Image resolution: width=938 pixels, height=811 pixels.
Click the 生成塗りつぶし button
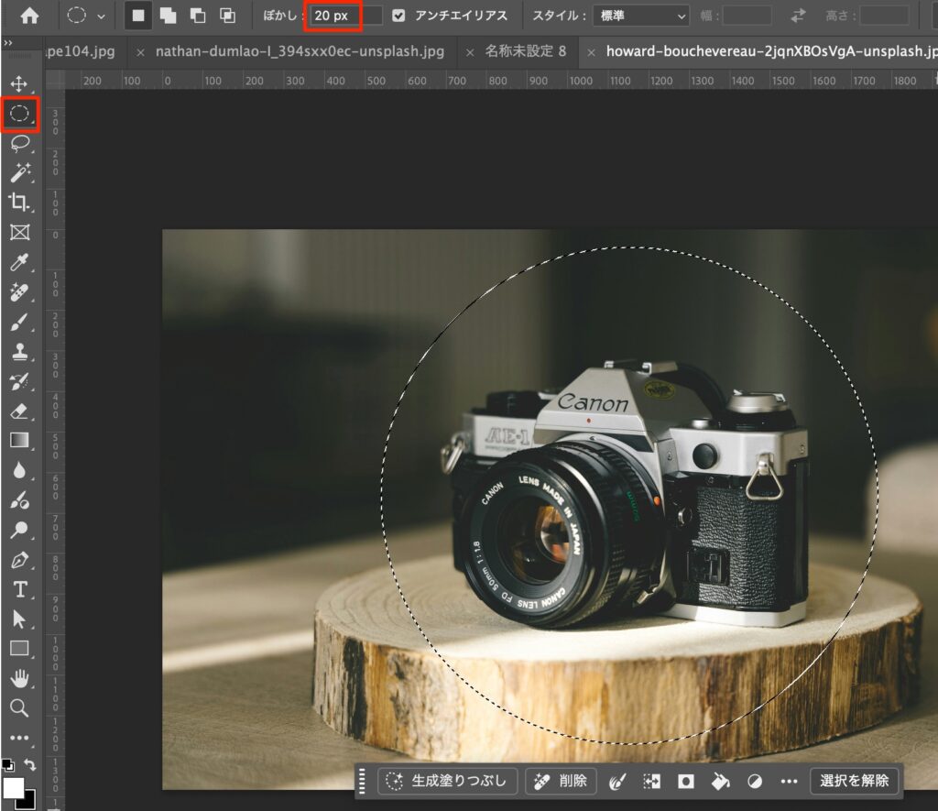pyautogui.click(x=449, y=782)
